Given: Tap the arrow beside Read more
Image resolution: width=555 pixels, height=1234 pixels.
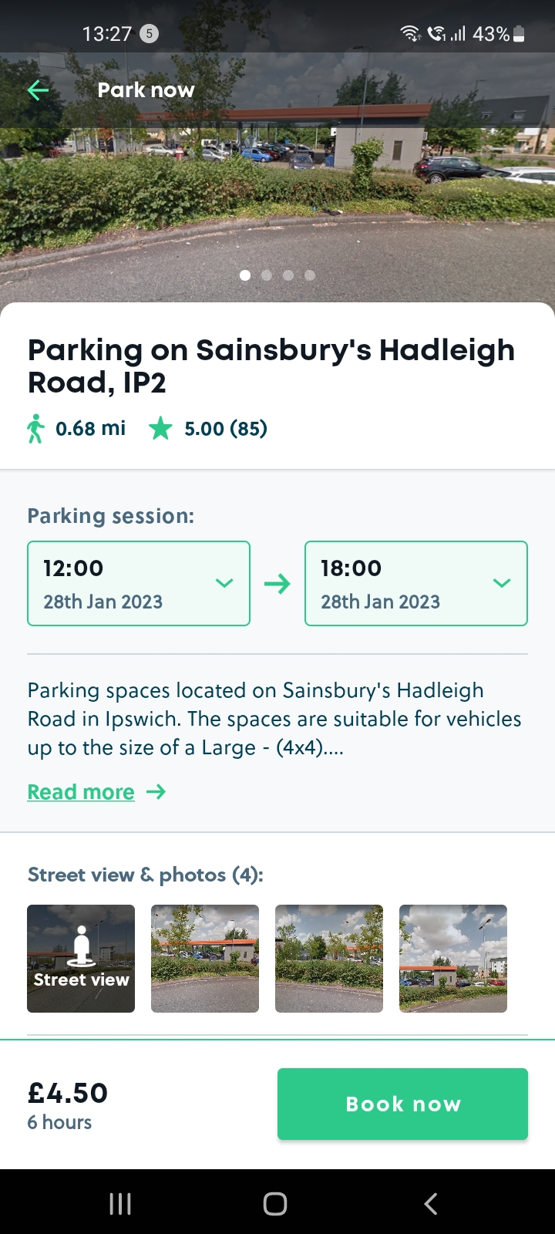Looking at the screenshot, I should (156, 791).
